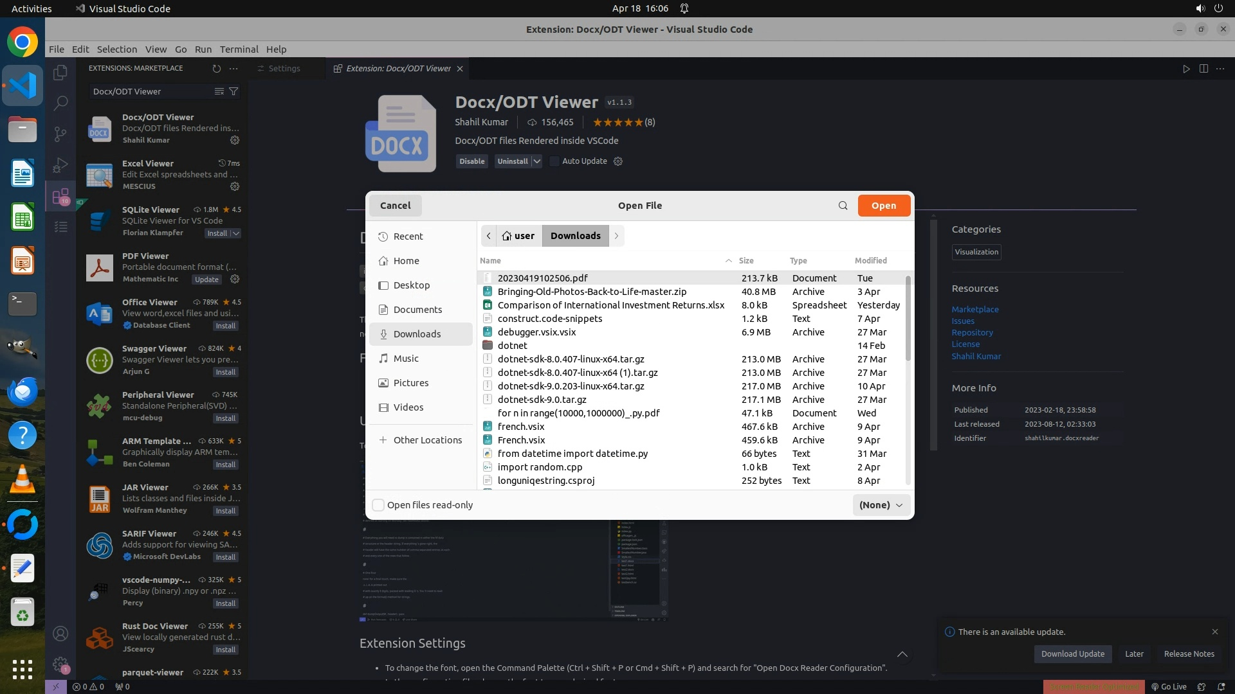Enable Open files read-only checkbox
The height and width of the screenshot is (694, 1235).
(378, 505)
